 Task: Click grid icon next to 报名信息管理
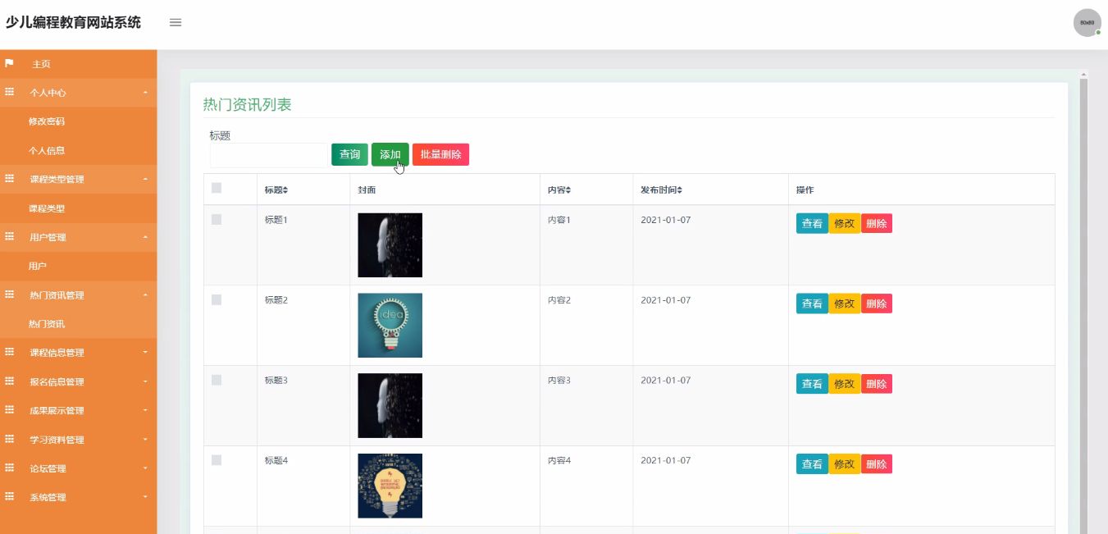(x=10, y=381)
